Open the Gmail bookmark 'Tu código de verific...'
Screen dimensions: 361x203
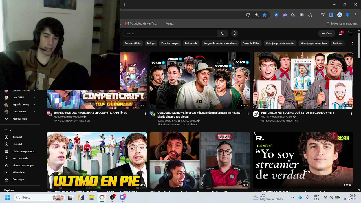click(140, 23)
